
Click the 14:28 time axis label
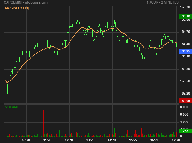tap(111, 140)
